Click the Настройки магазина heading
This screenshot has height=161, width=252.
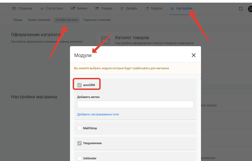pos(34,97)
